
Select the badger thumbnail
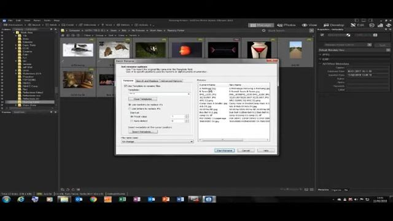[x=150, y=50]
